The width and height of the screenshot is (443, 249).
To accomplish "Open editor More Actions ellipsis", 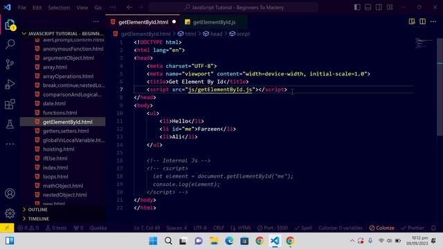I will [433, 21].
